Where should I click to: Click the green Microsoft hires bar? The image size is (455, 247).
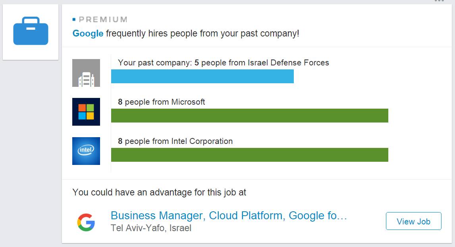coord(249,115)
